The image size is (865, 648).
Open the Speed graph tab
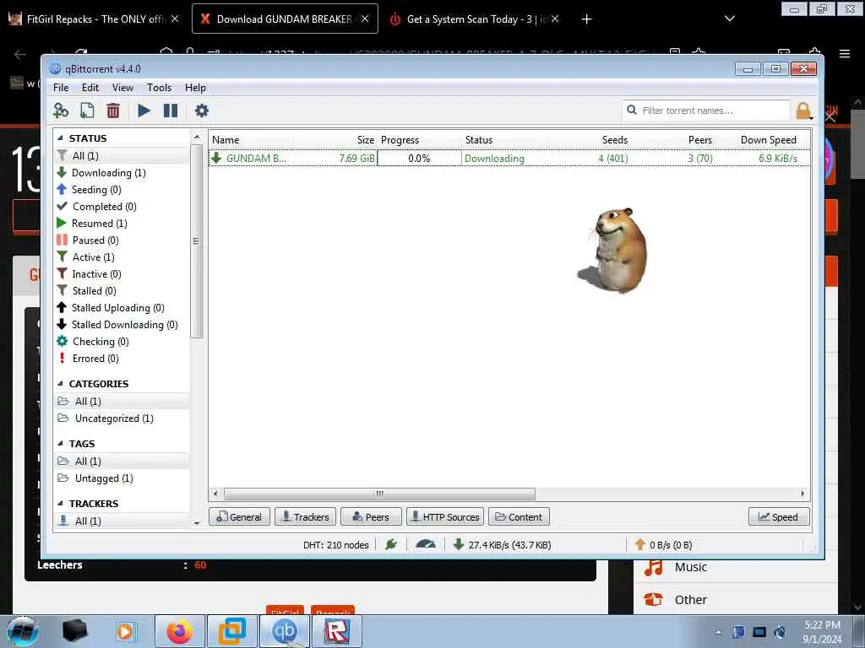779,517
